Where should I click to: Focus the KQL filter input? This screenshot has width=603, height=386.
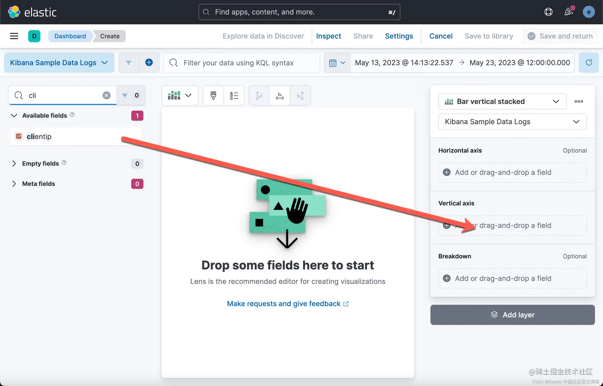click(242, 63)
